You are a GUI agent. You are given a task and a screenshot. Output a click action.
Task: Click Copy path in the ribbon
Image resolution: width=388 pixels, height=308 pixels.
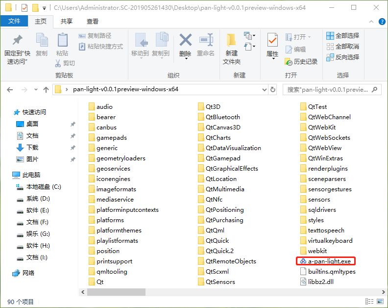(95, 36)
